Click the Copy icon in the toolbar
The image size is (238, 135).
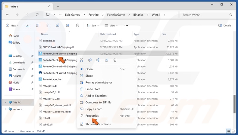coord(37,26)
